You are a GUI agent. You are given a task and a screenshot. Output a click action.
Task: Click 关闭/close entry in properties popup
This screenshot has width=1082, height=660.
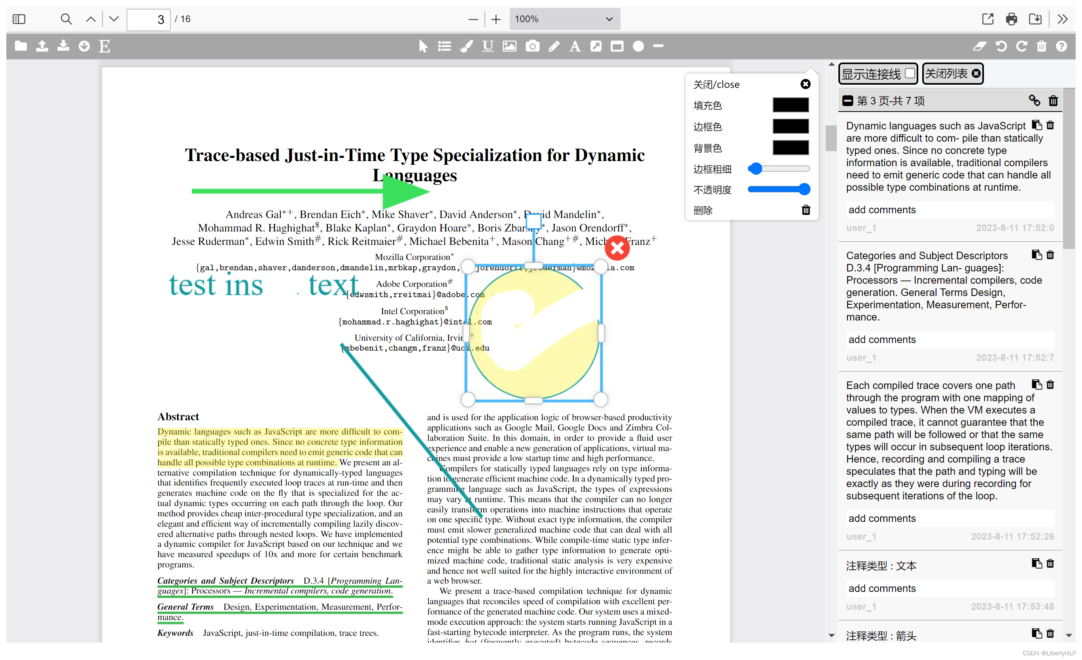pyautogui.click(x=805, y=84)
